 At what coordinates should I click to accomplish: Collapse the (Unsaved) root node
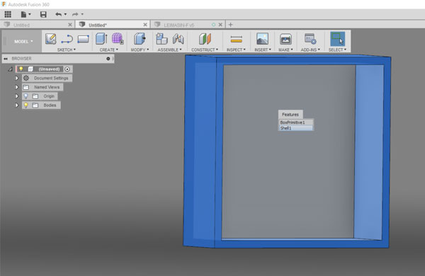pyautogui.click(x=11, y=69)
